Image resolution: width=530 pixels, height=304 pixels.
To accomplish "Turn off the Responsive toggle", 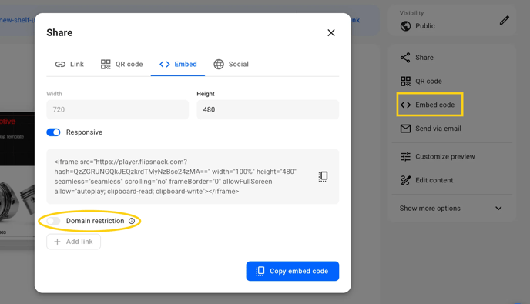I will coord(53,132).
